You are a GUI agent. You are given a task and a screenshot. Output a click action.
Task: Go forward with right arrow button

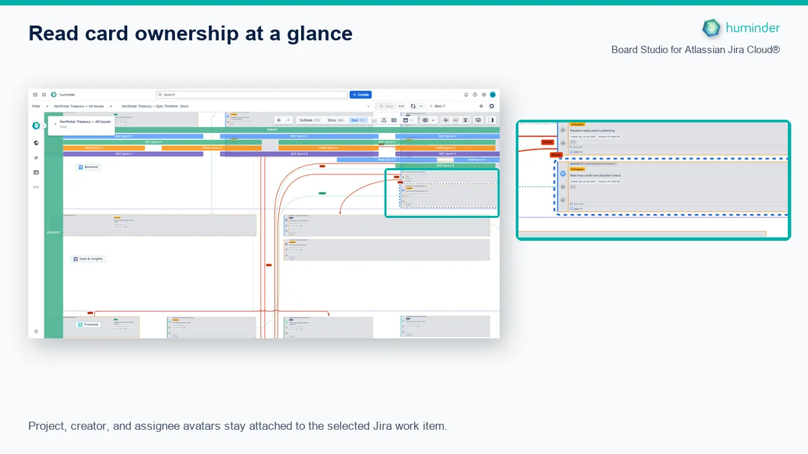[x=288, y=120]
